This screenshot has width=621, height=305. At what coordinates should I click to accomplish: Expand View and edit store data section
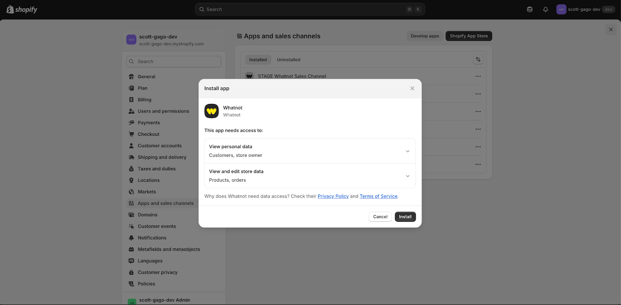coord(408,176)
